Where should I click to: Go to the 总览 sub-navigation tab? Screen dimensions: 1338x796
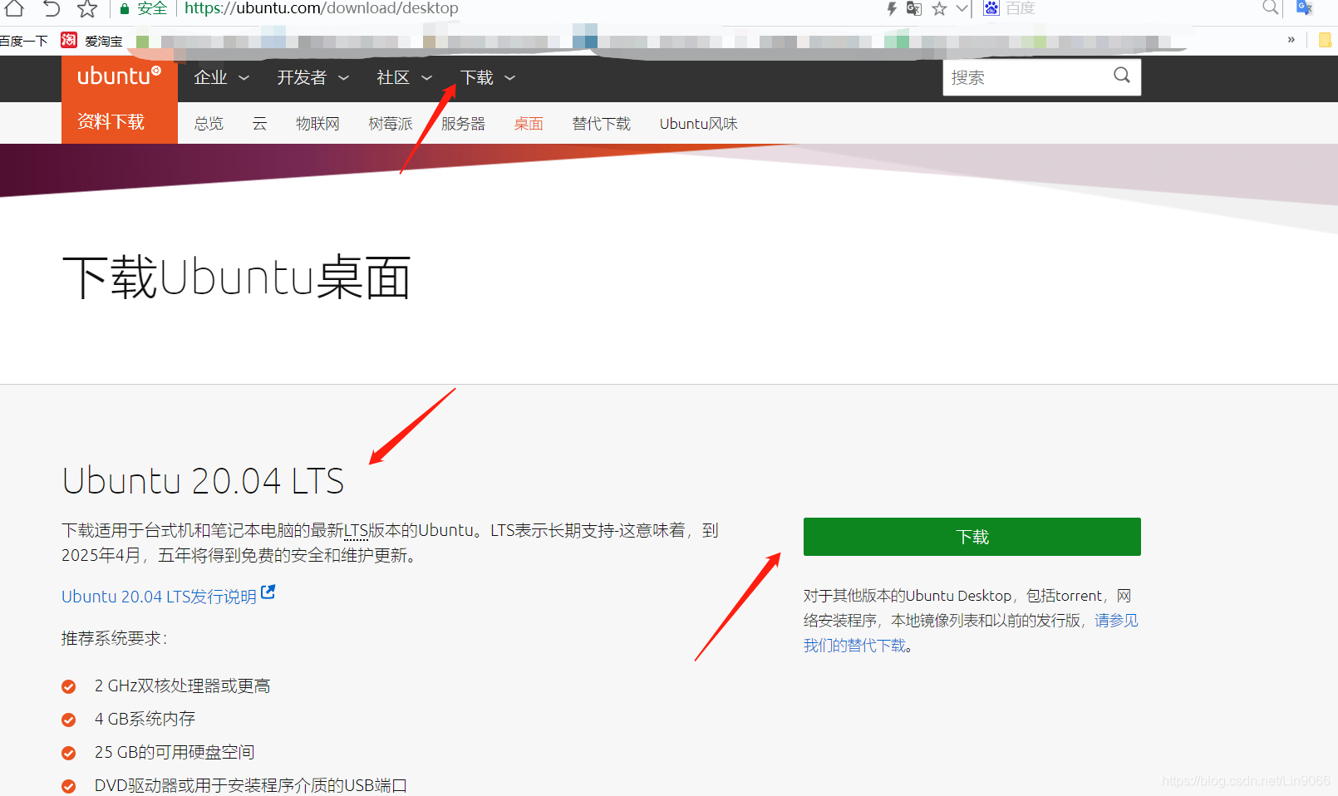click(x=209, y=124)
